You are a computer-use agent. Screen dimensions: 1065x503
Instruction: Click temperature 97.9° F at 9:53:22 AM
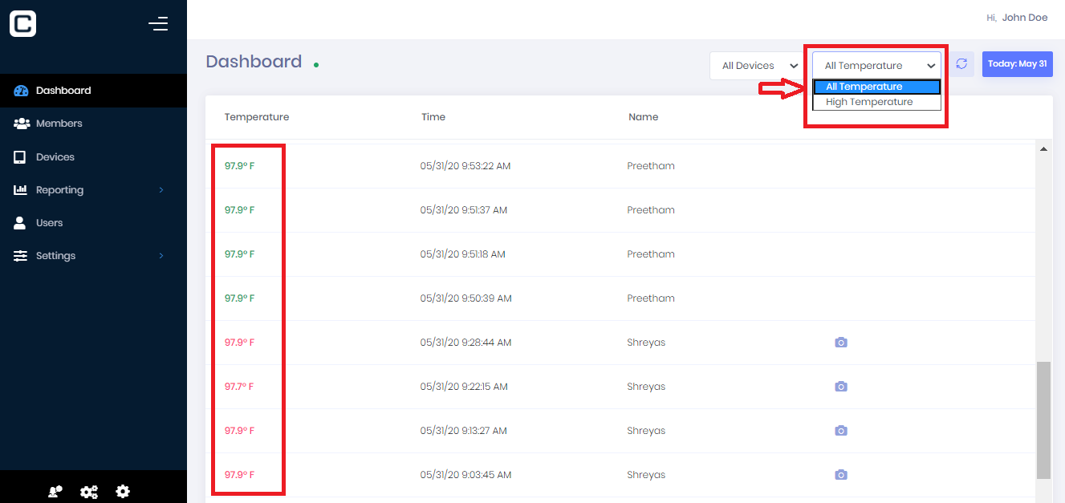[x=240, y=166]
